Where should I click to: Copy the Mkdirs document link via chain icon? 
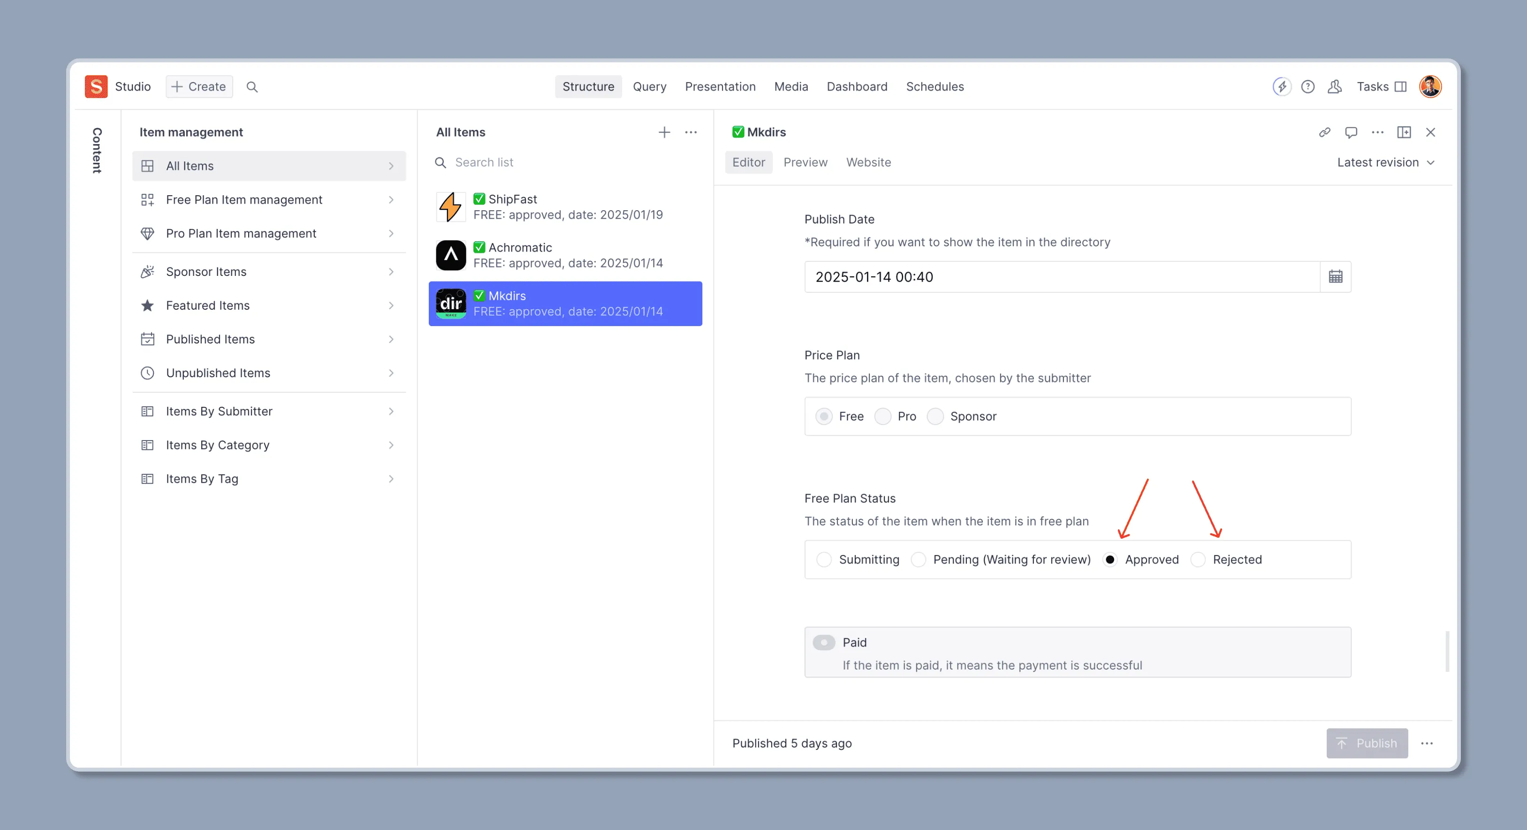tap(1324, 132)
